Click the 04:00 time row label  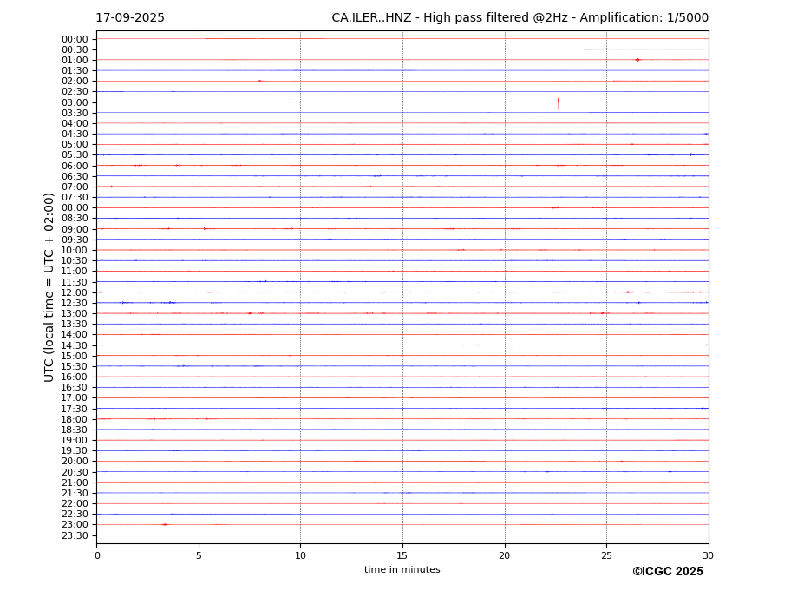click(x=75, y=124)
